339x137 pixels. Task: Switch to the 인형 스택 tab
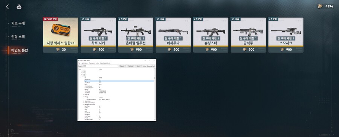pos(18,37)
